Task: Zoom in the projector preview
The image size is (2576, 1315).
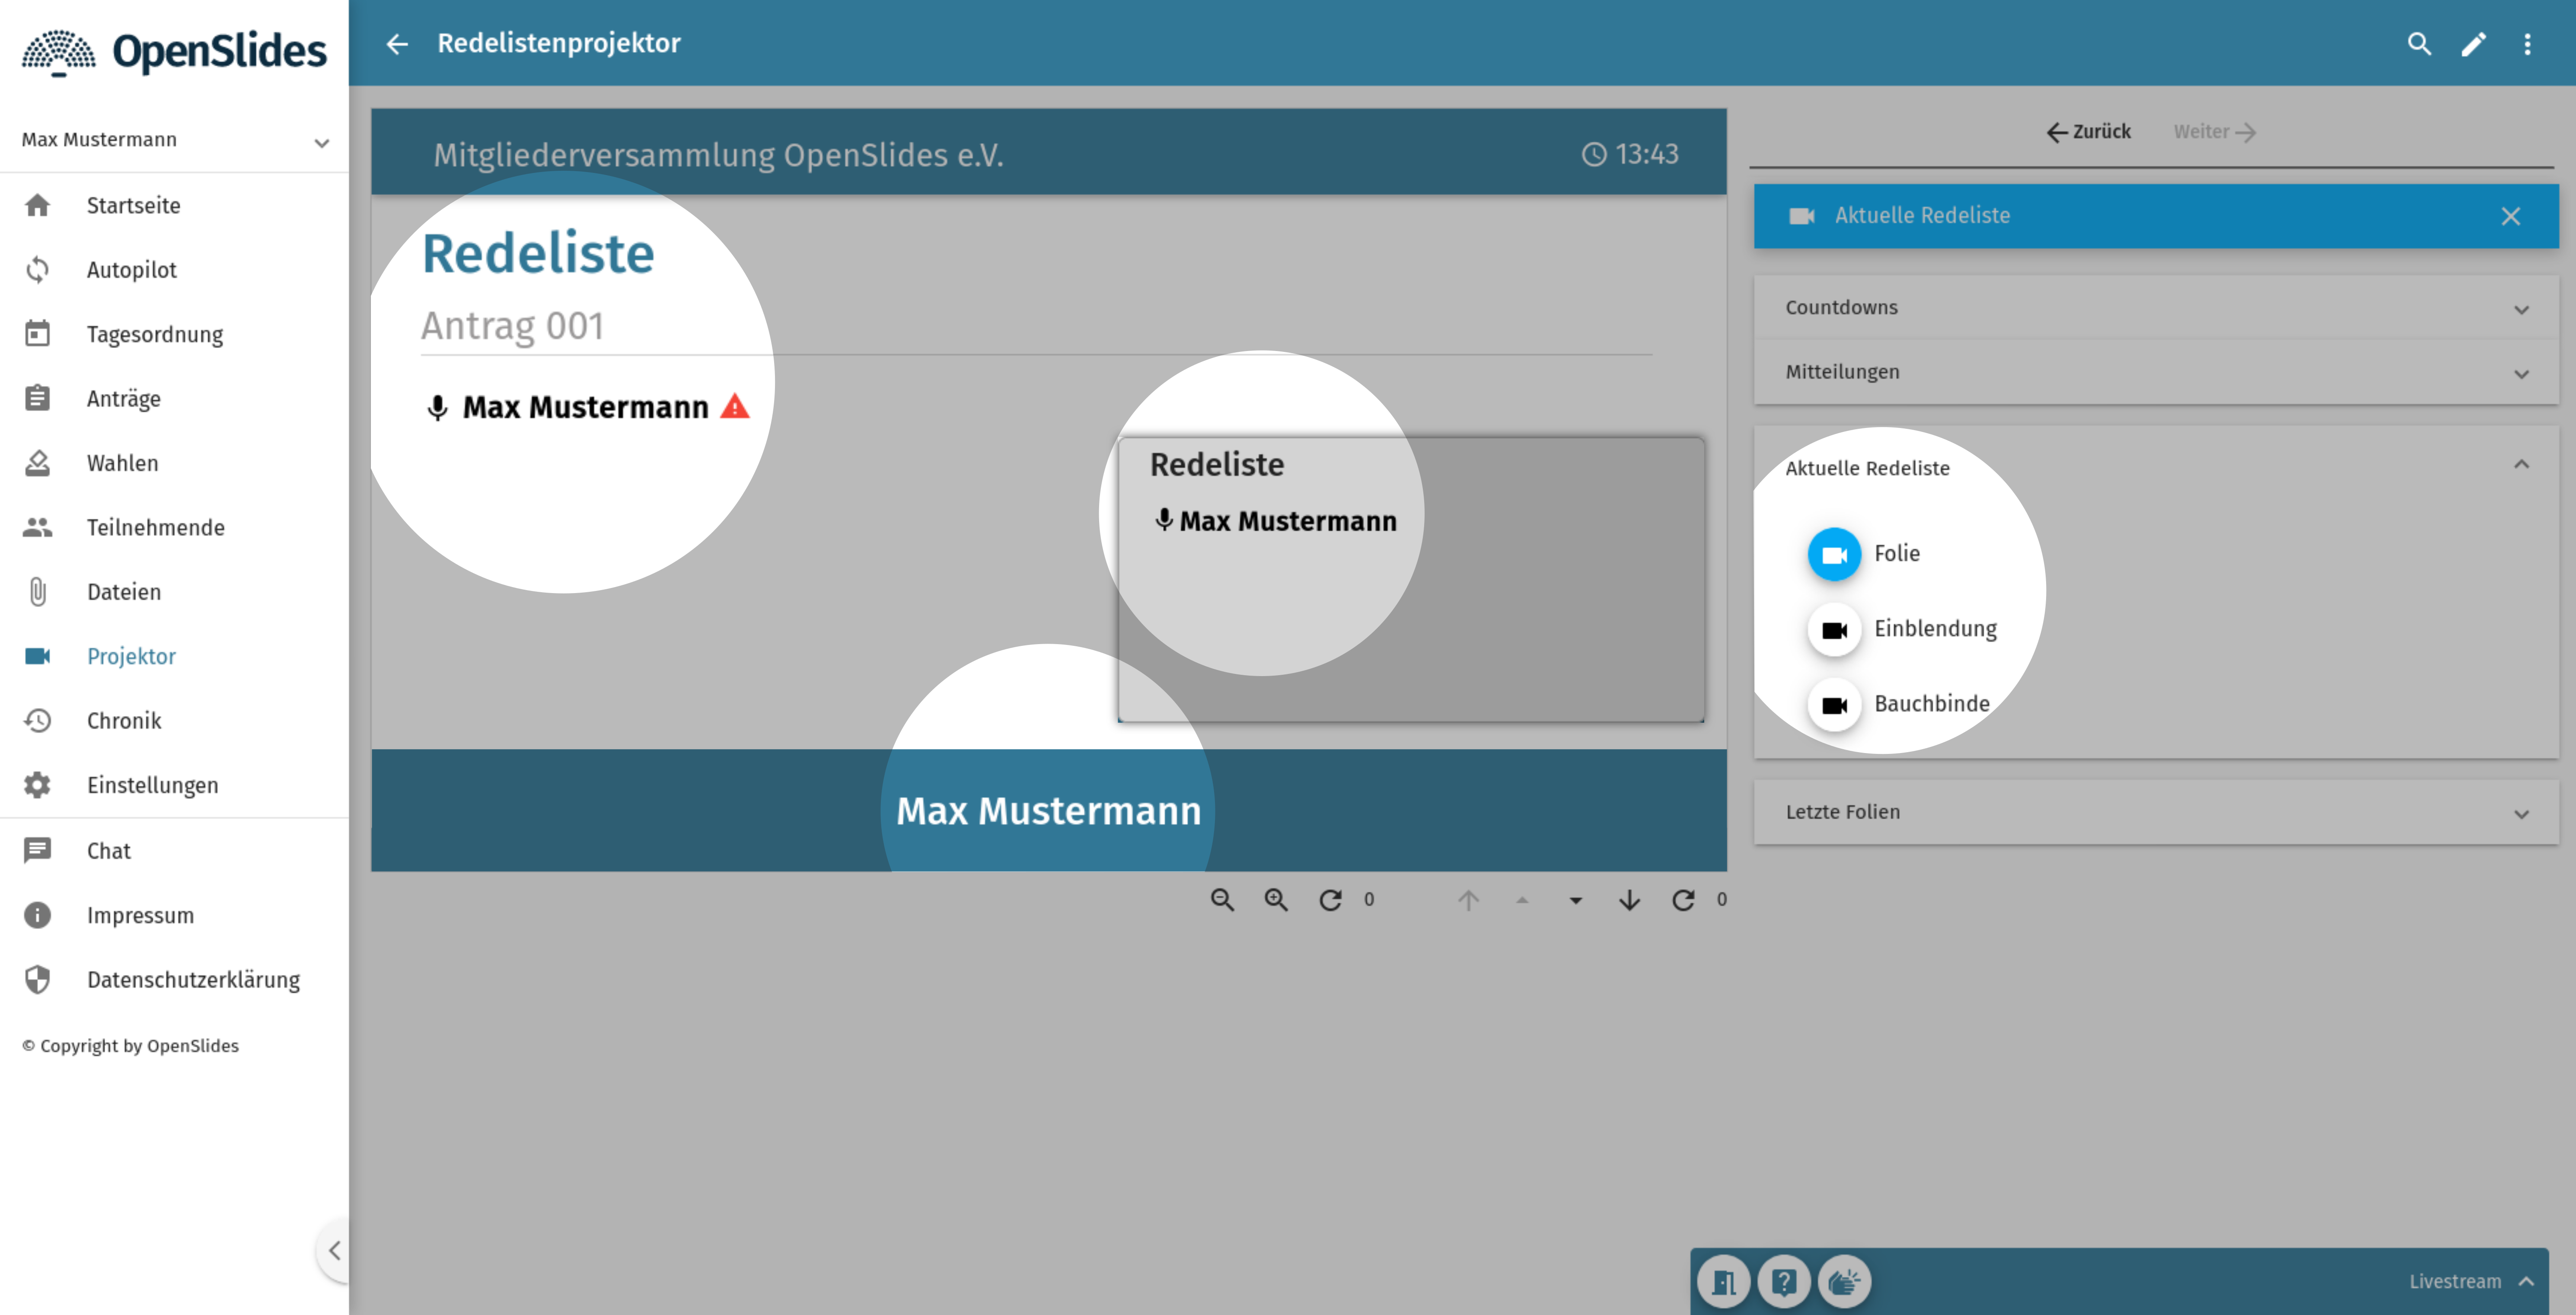Action: 1276,899
